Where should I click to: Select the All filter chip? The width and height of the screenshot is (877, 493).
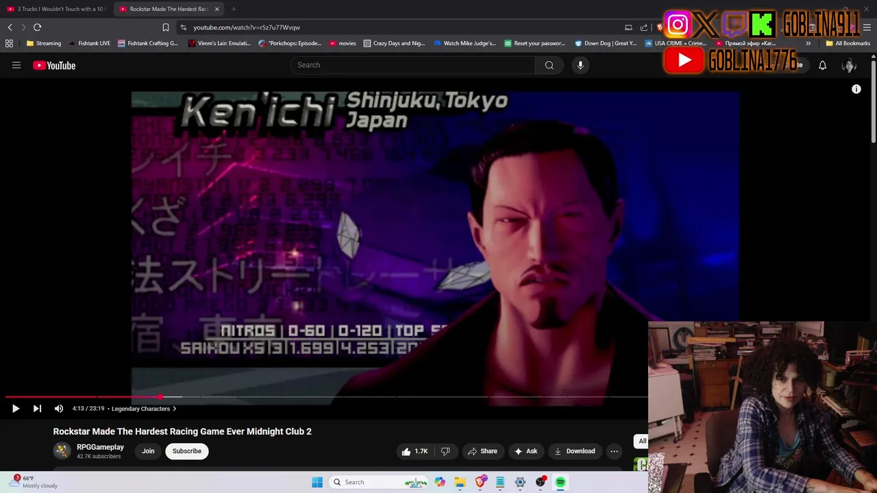coord(642,441)
